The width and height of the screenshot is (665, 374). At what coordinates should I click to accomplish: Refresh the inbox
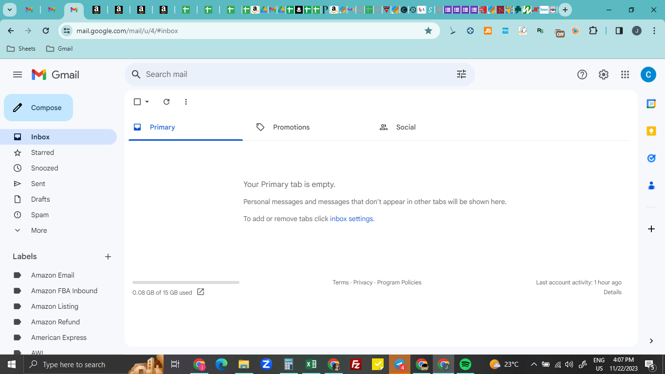coord(166,102)
